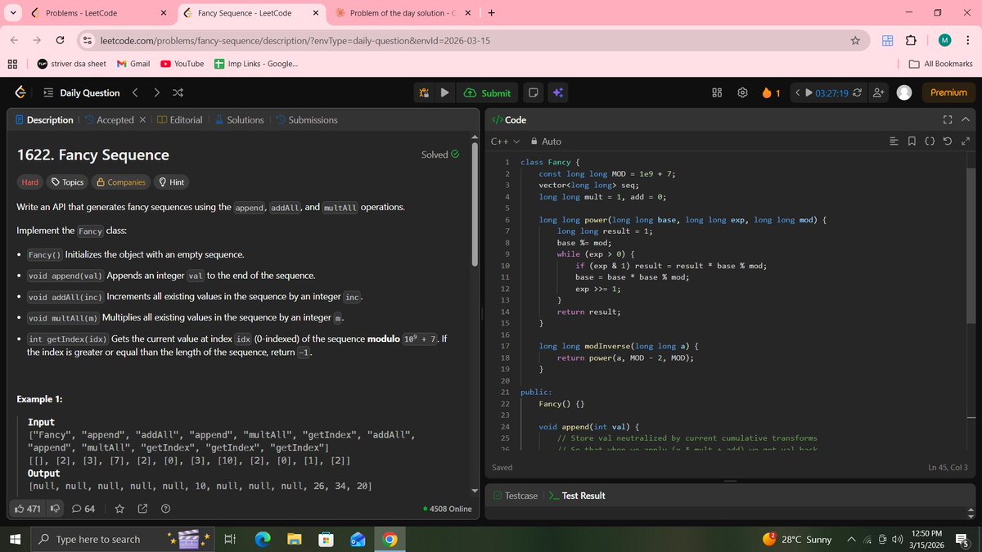The width and height of the screenshot is (982, 552).
Task: Collapse the timer with left chevron
Action: 798,92
